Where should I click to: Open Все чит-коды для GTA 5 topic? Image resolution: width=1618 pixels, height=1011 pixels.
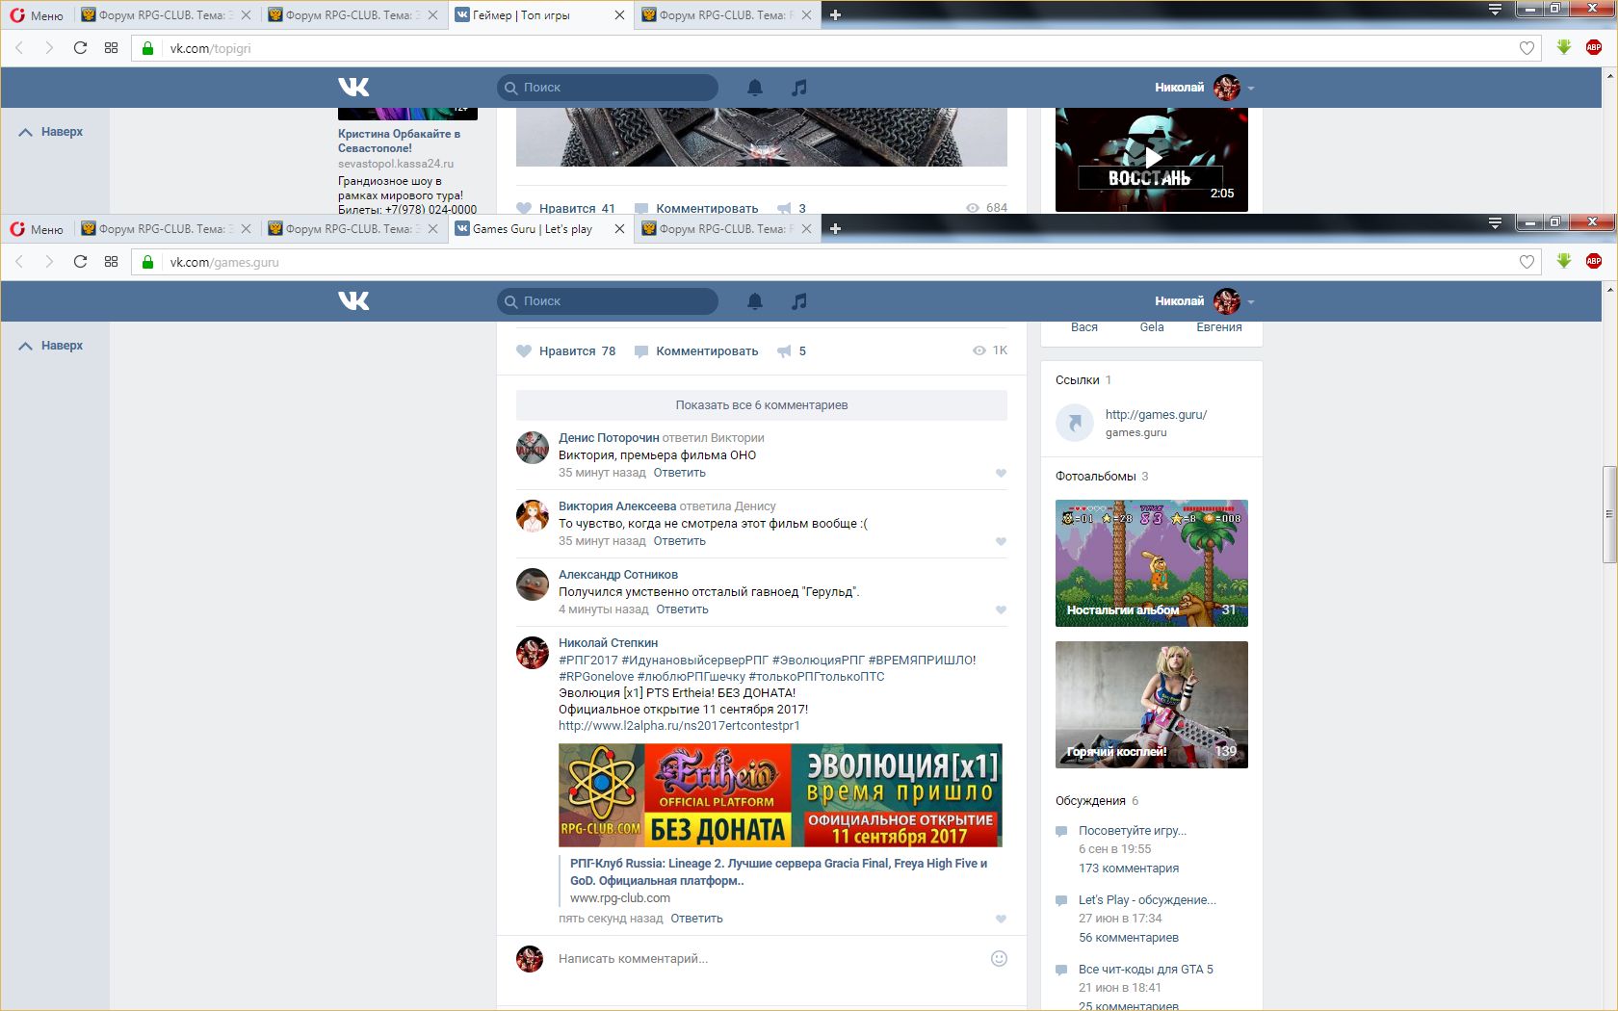click(x=1146, y=970)
